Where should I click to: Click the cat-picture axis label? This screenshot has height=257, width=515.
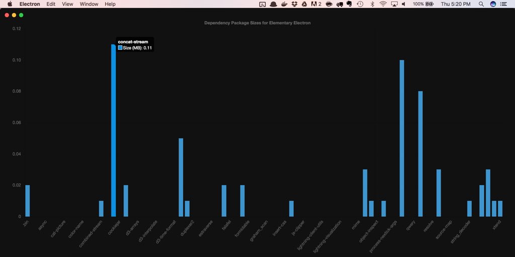pyautogui.click(x=58, y=229)
